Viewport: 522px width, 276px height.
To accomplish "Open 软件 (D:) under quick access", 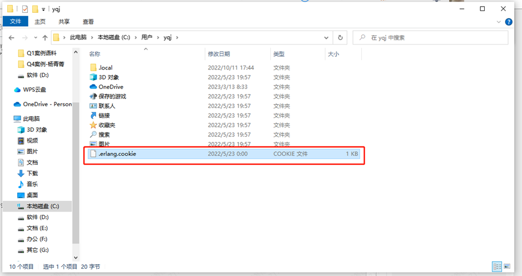I will point(37,75).
